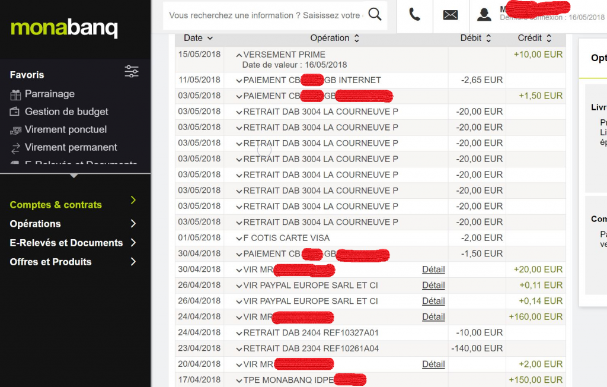Expand the RETRAIT DAB 2304 REF10261A04 row
Viewport: 607px width, 387px height.
tap(239, 349)
